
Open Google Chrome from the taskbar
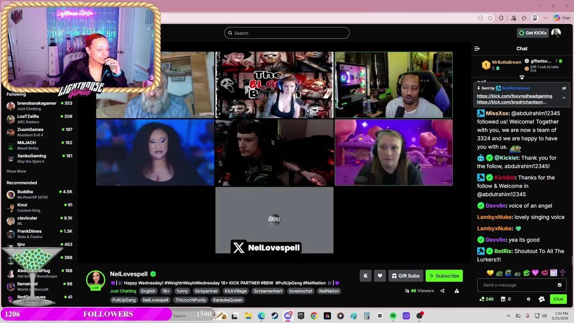point(314,316)
